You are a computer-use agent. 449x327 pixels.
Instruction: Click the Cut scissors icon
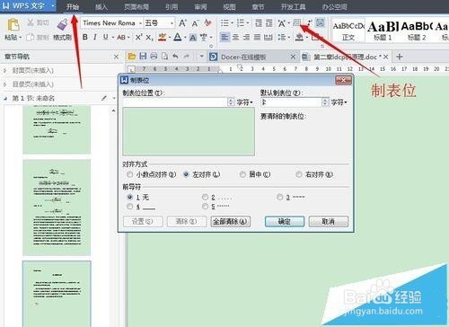coord(31,22)
